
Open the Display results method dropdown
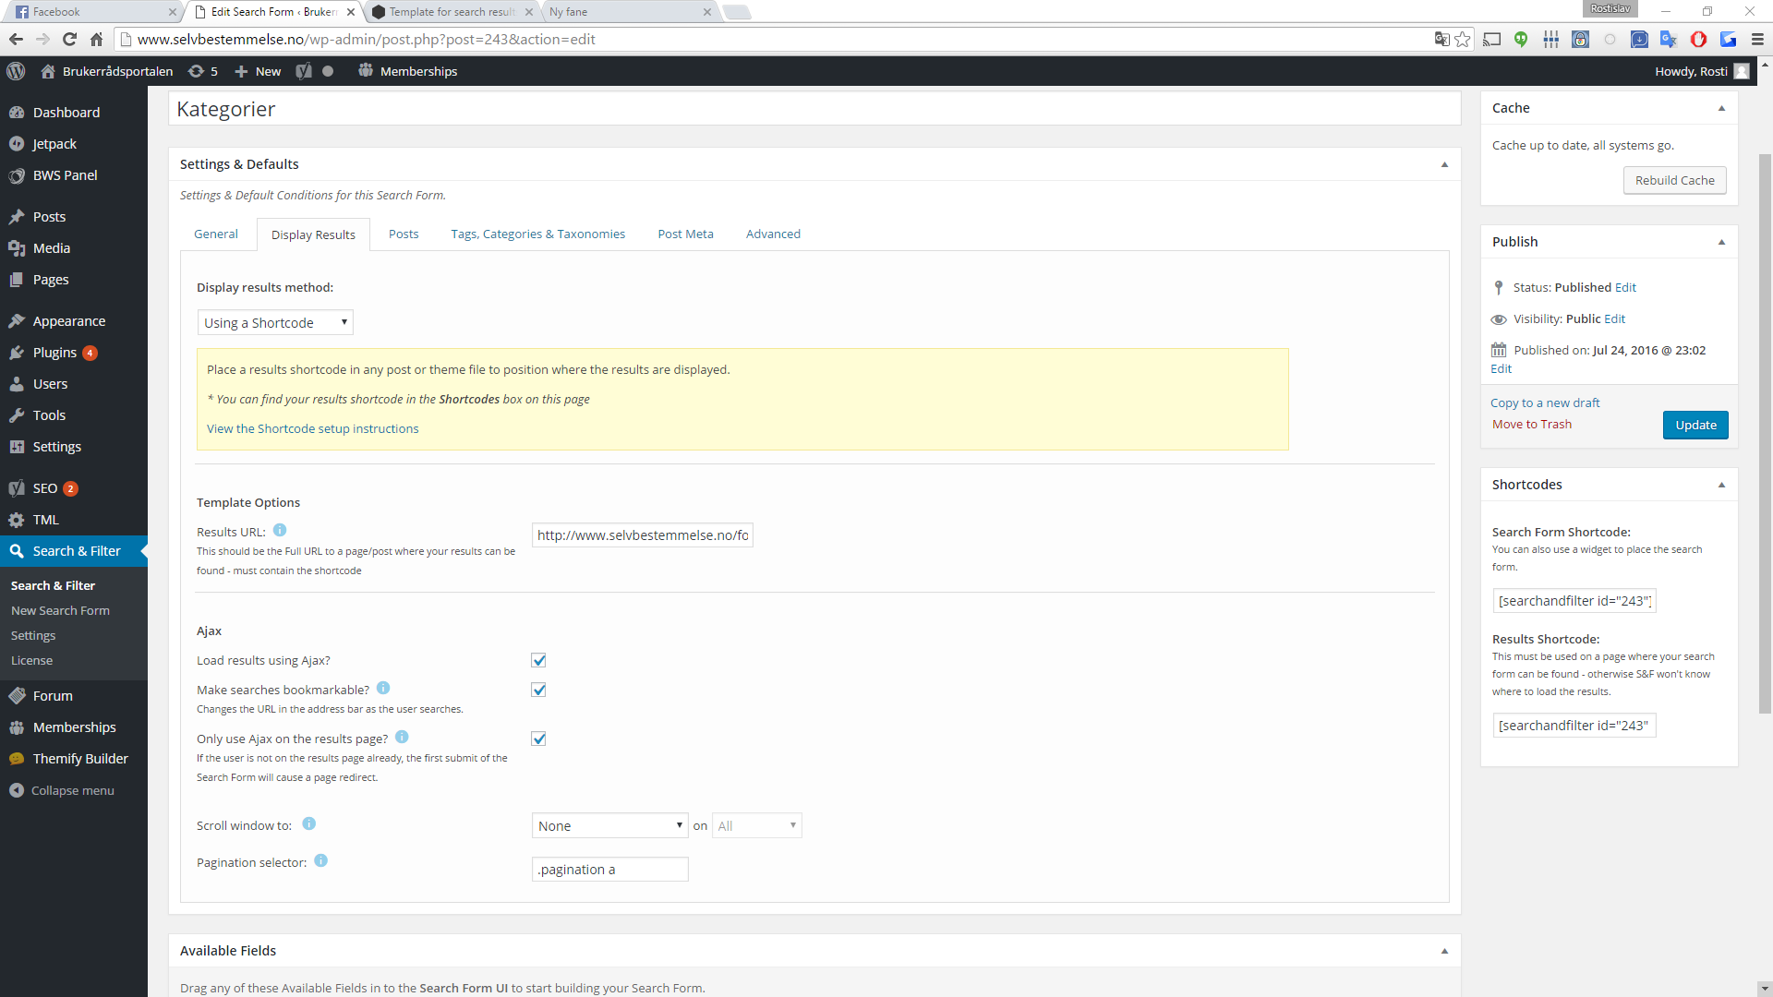pyautogui.click(x=275, y=322)
